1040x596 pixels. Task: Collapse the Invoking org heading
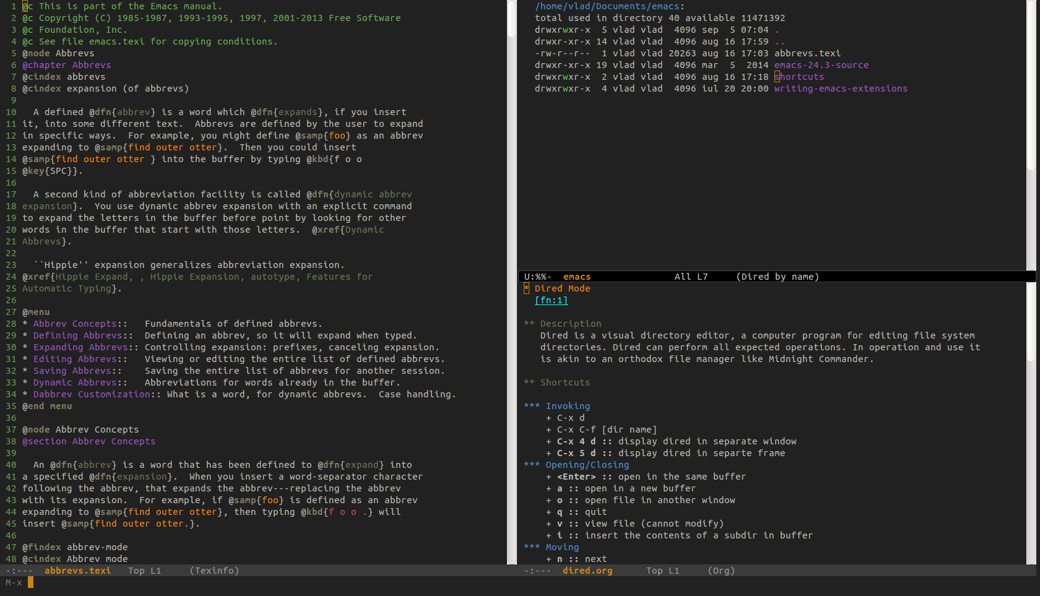coord(557,406)
